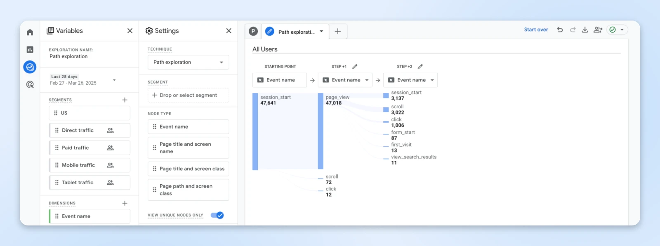Click the Start over link

pyautogui.click(x=536, y=30)
